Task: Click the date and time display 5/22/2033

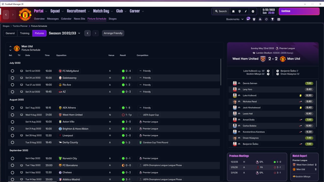Action: coord(269,11)
